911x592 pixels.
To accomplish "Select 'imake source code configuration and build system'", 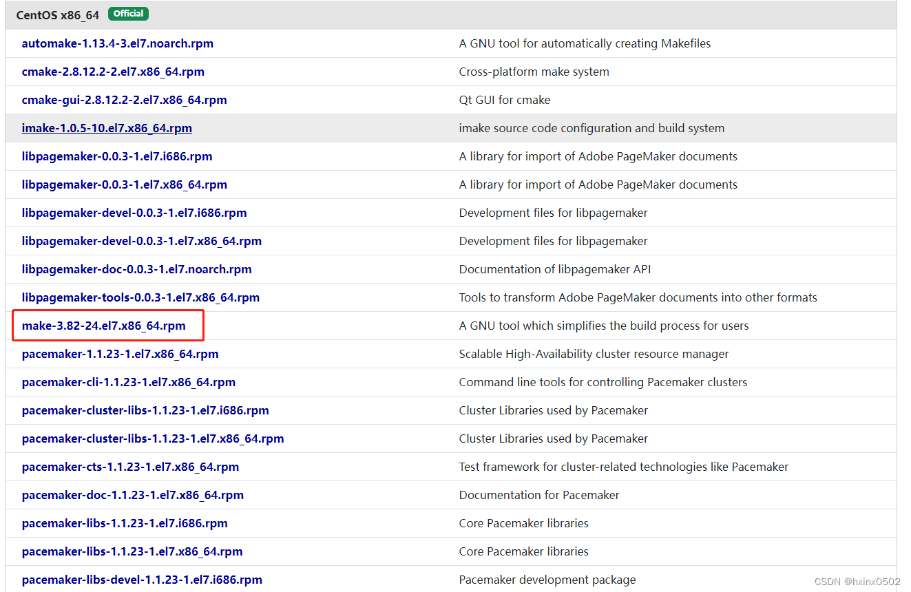I will (x=591, y=128).
